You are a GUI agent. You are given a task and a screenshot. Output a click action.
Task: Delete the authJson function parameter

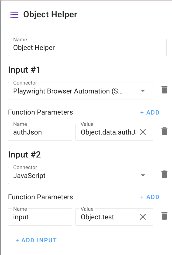[x=164, y=131]
